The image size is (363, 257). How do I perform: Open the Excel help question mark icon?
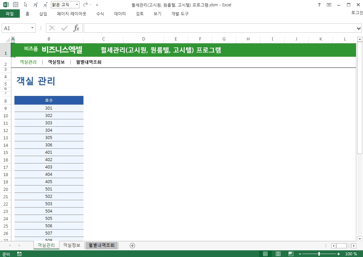[x=319, y=5]
